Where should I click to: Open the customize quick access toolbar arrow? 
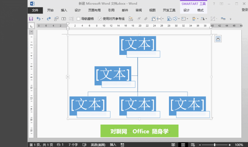231,19
